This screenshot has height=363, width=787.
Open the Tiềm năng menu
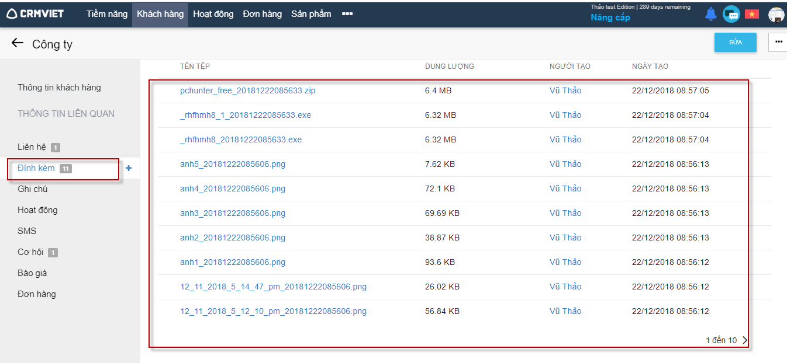107,14
